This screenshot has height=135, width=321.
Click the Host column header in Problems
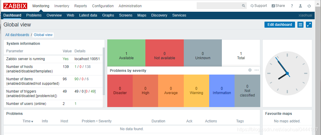tap(64, 121)
